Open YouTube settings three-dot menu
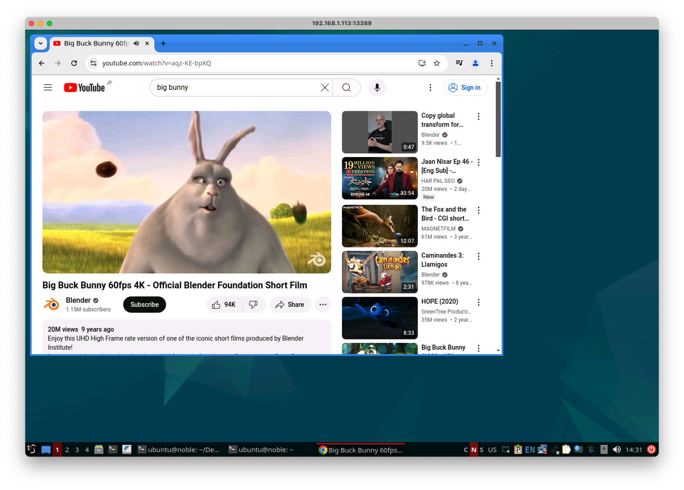Screen dimensions: 684x490 (430, 87)
